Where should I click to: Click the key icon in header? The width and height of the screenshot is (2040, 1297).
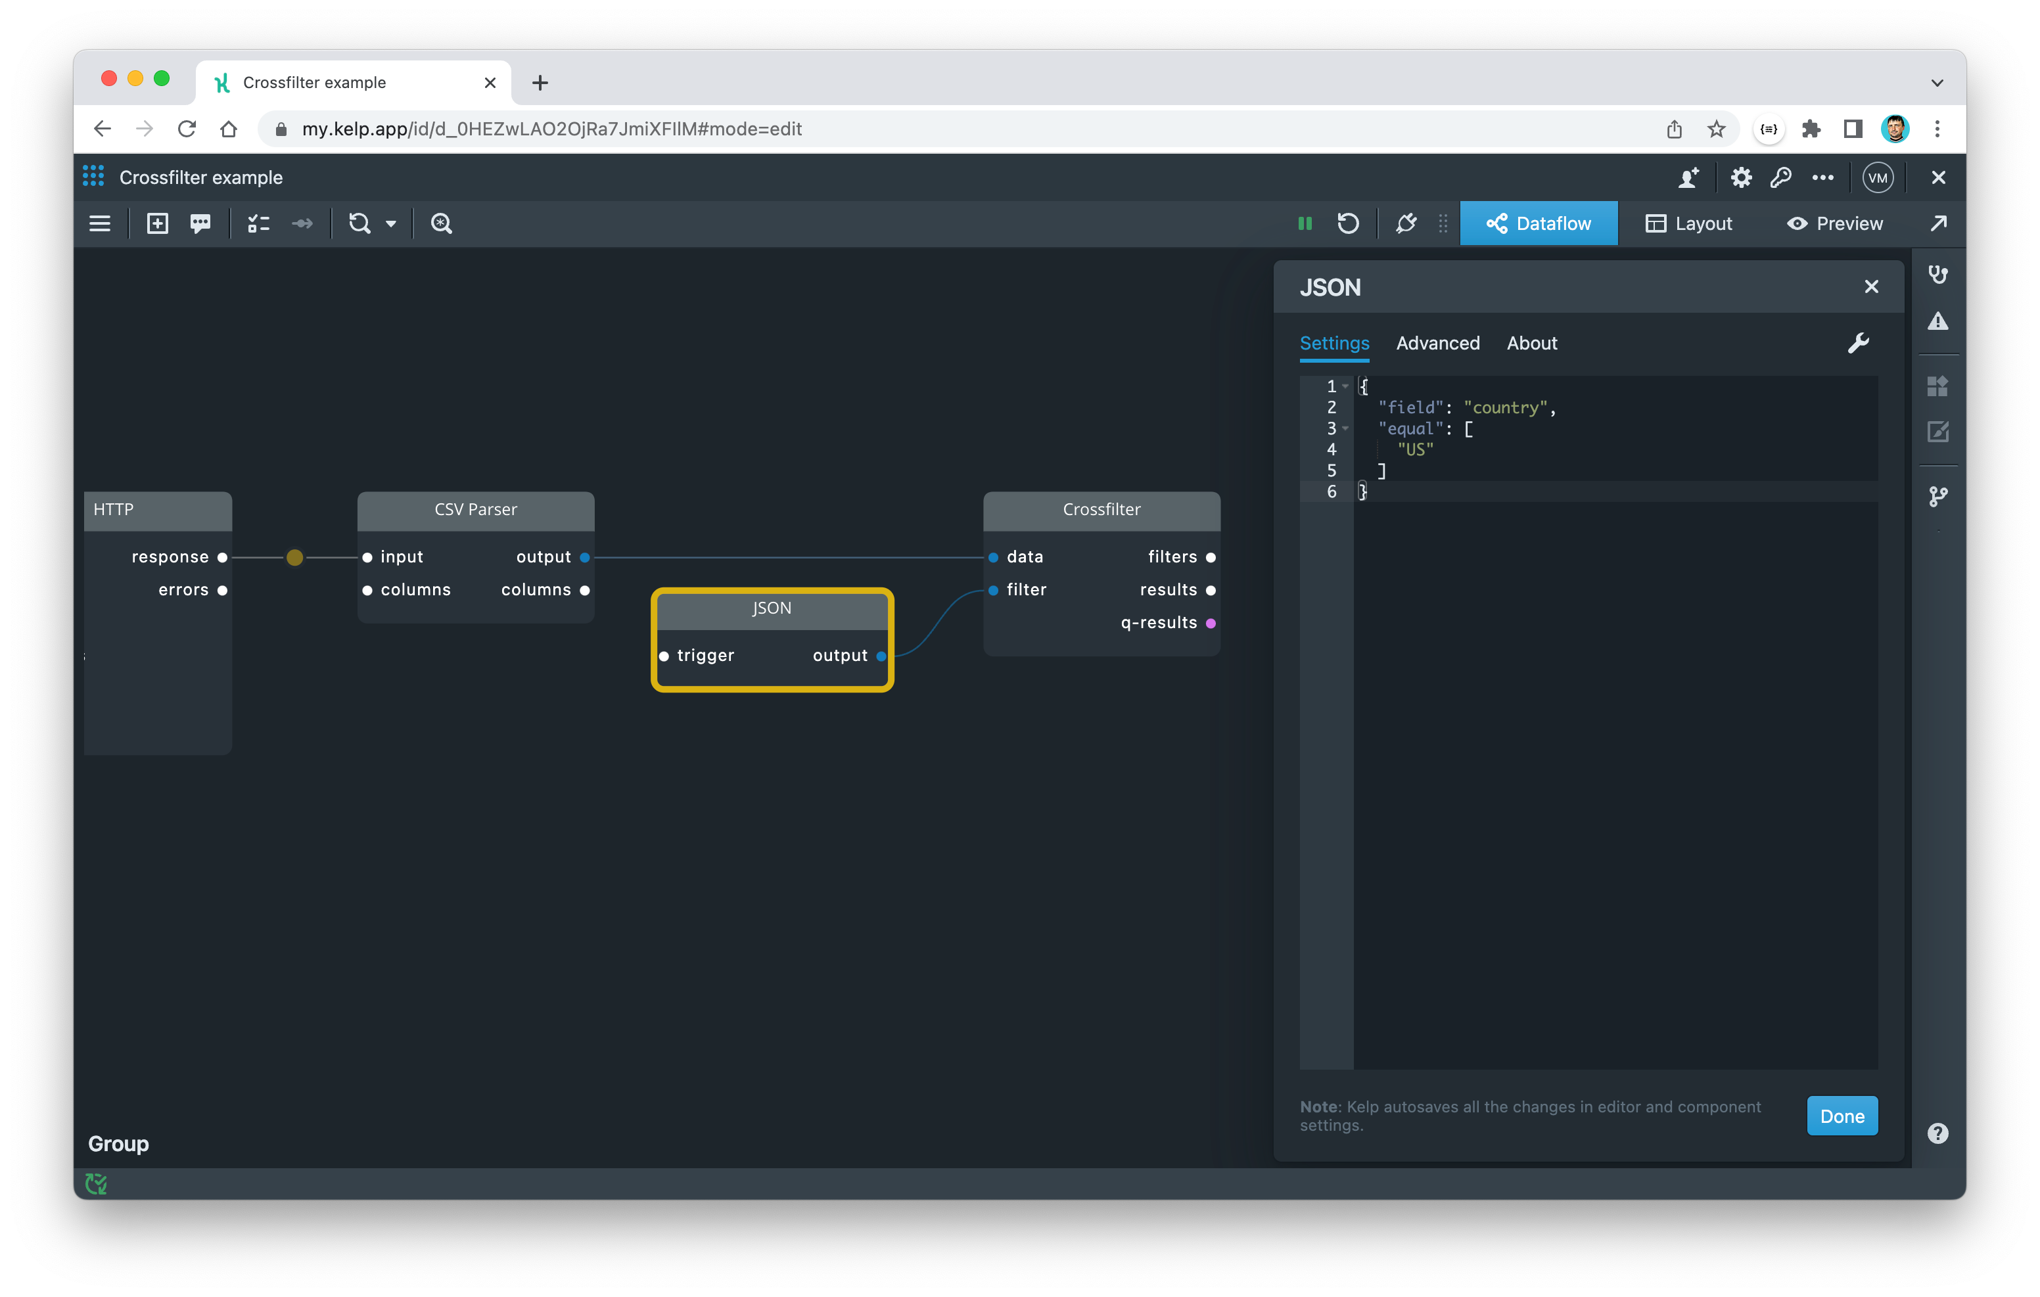[1781, 178]
